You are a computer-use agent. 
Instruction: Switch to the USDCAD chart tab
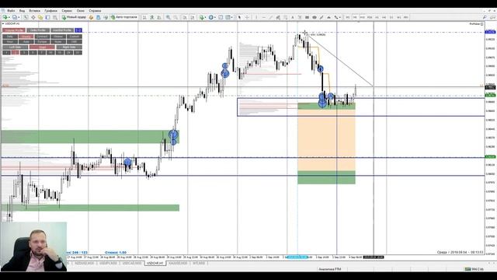[132, 263]
